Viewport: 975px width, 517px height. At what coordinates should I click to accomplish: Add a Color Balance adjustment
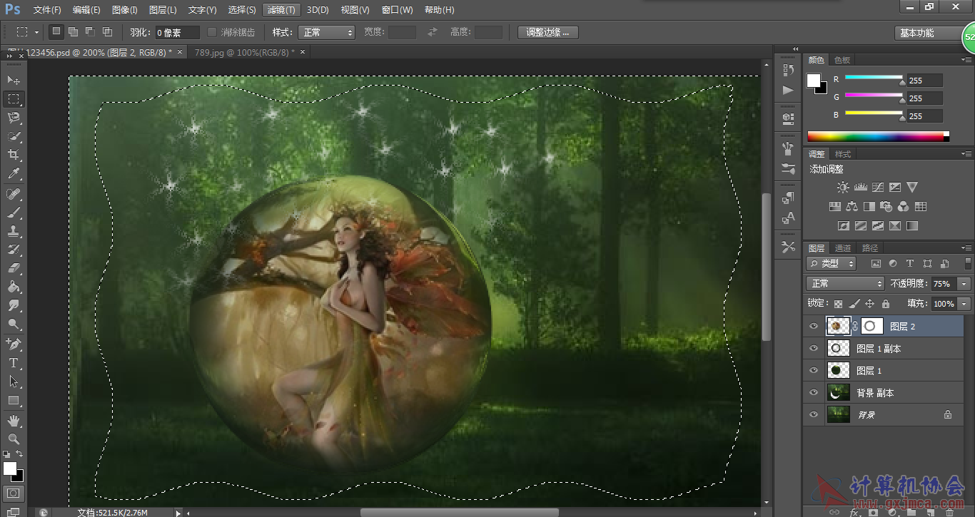tap(852, 207)
